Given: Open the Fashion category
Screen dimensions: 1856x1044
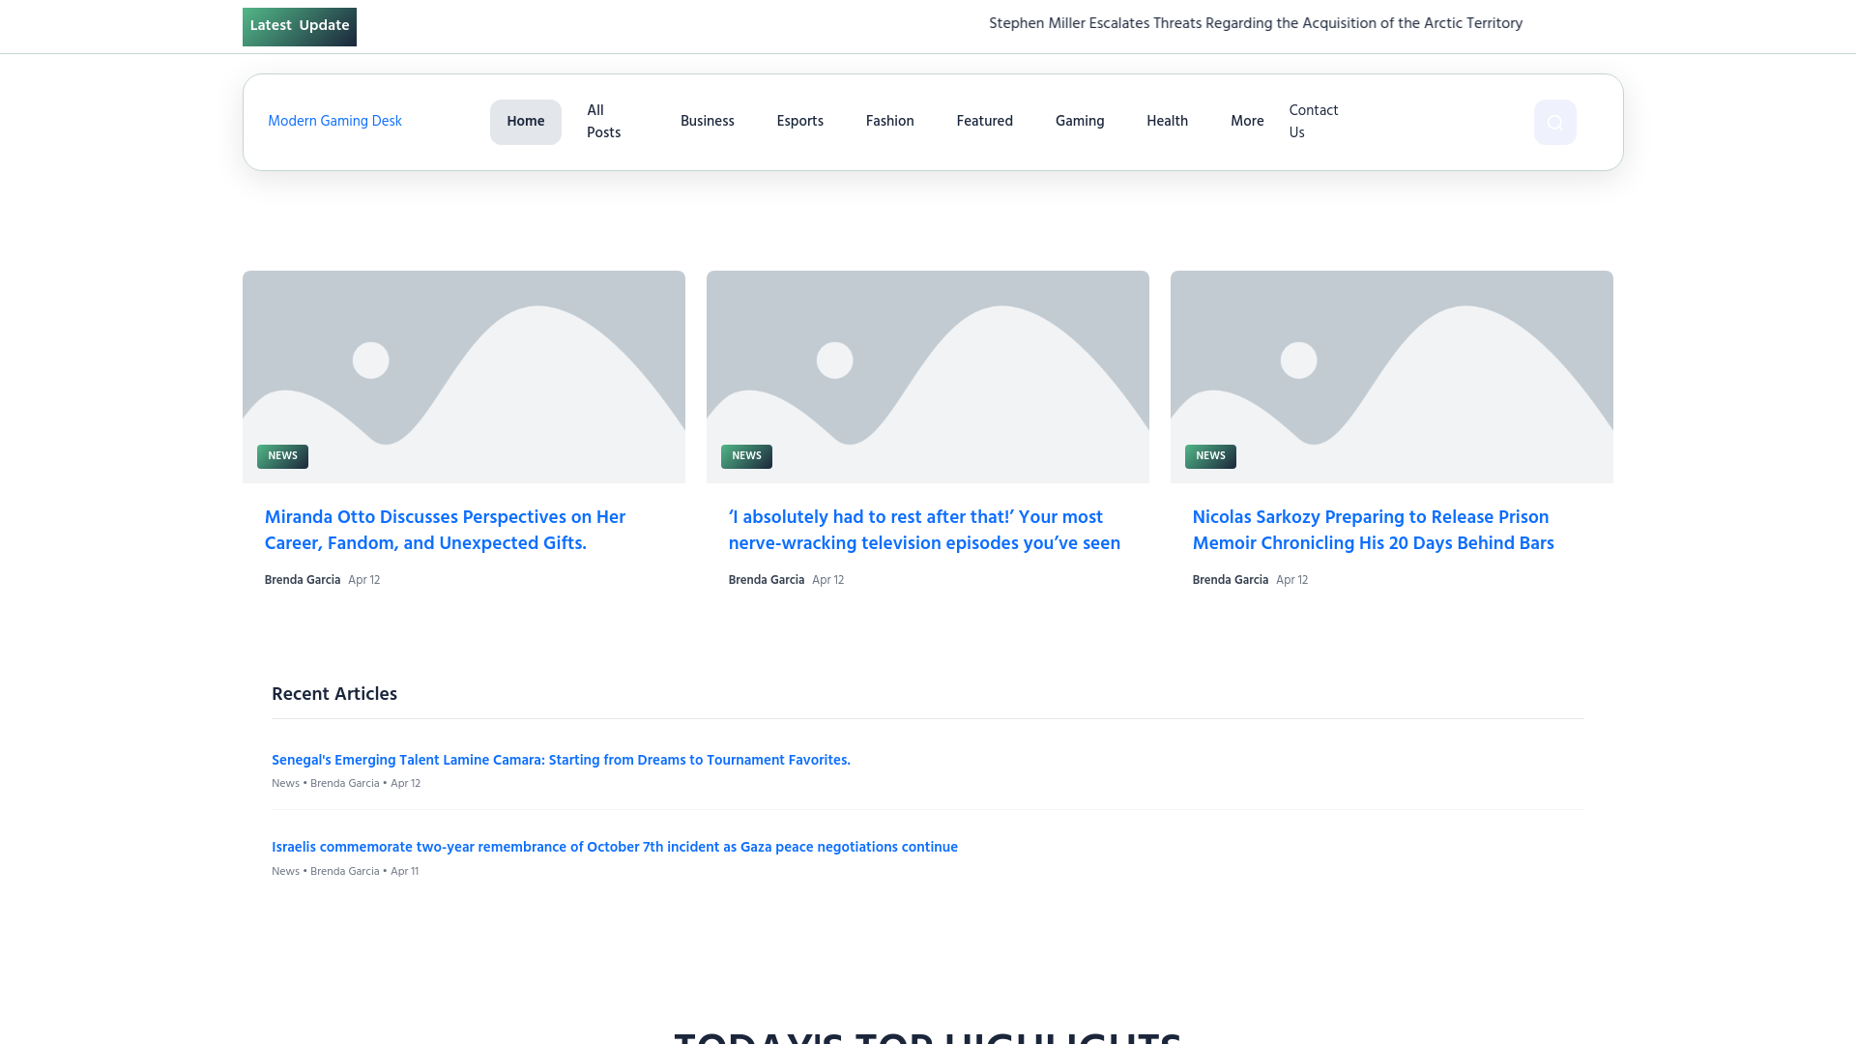Looking at the screenshot, I should click(x=890, y=122).
